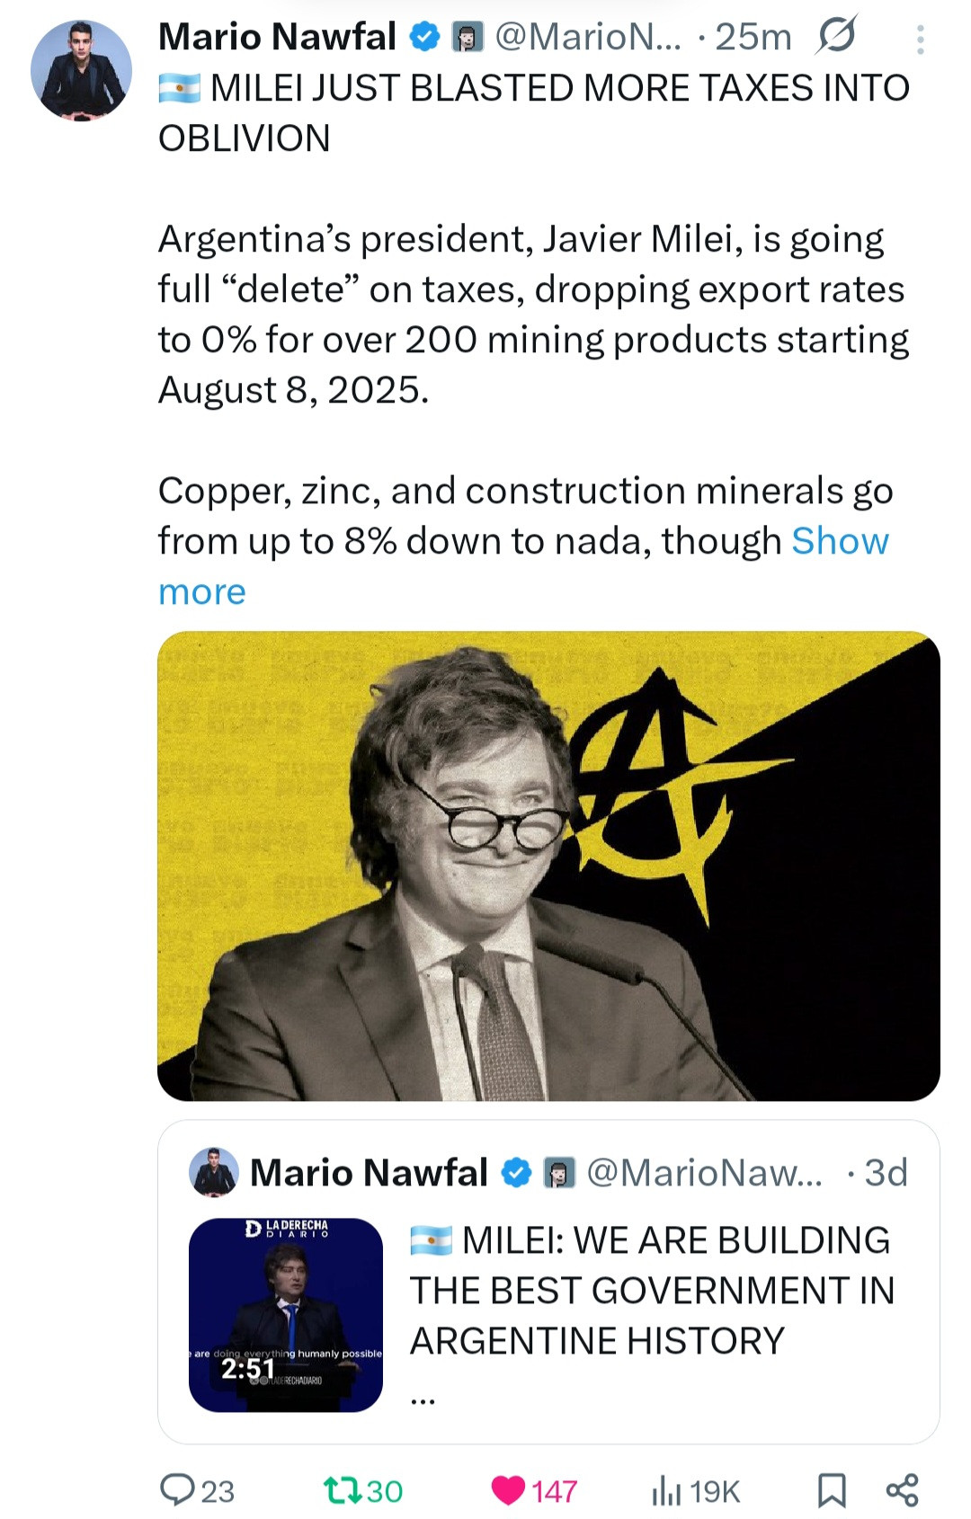The image size is (971, 1519).
Task: Open Mario Nawfal's name in top header
Action: click(277, 37)
